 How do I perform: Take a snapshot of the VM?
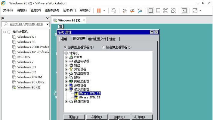(125, 10)
